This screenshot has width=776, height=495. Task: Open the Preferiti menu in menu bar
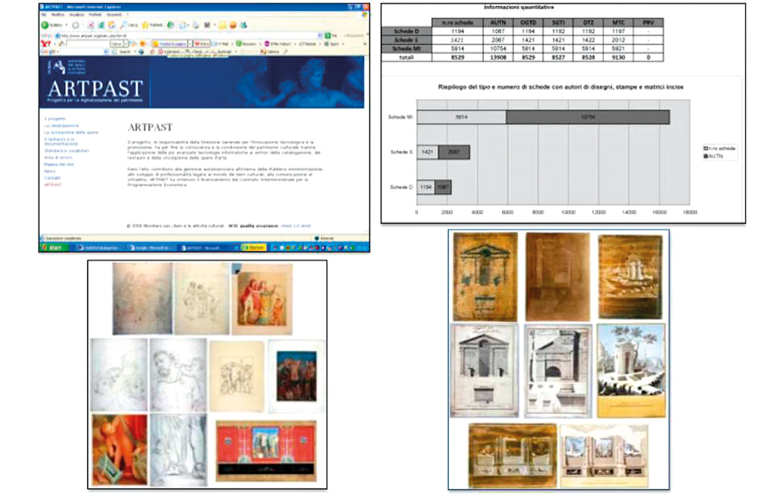pyautogui.click(x=95, y=15)
